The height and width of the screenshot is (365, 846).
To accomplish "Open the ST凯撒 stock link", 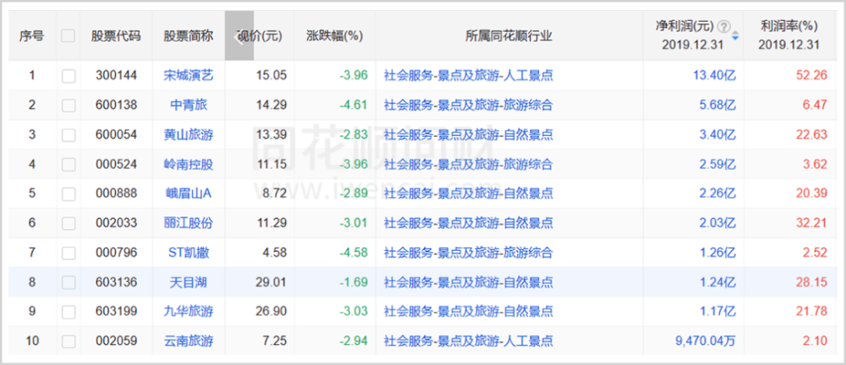I will pos(189,253).
